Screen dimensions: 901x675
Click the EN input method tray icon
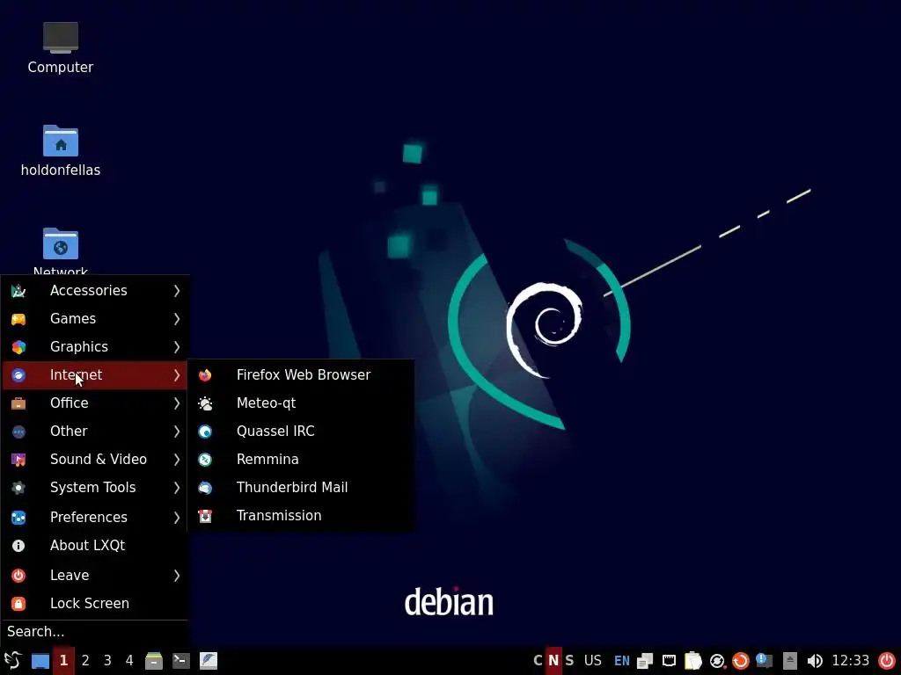622,661
